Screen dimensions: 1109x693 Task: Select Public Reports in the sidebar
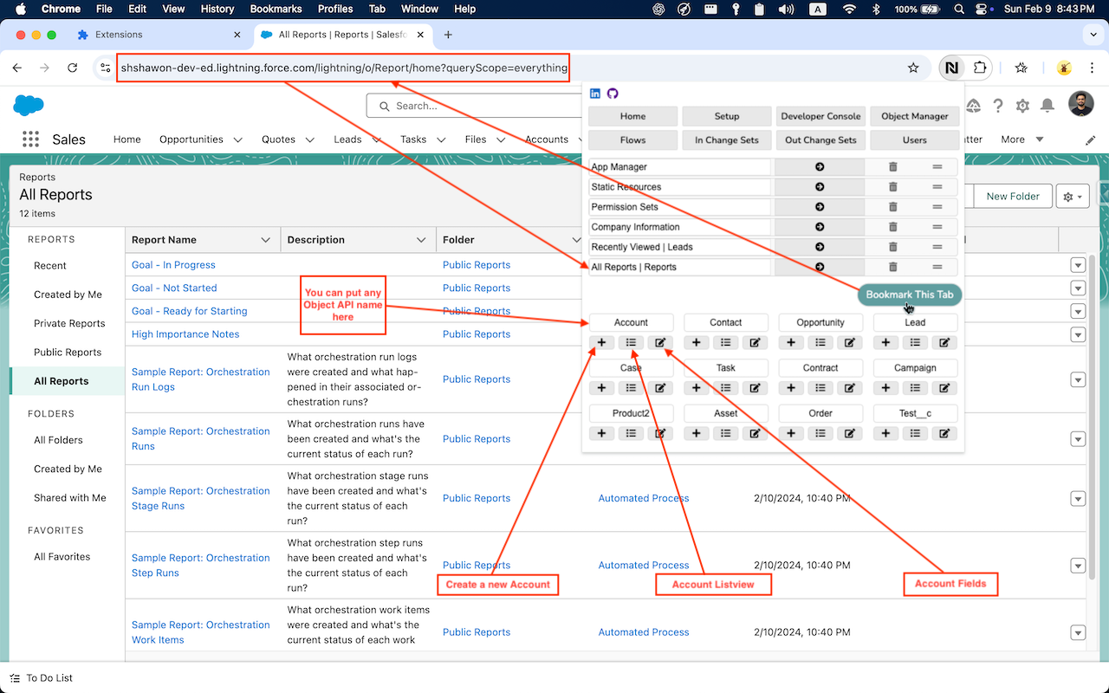(68, 353)
